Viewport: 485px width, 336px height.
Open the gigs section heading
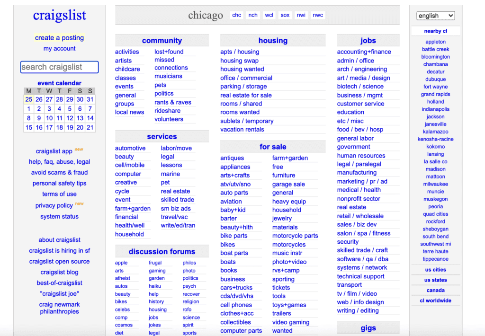pos(368,328)
